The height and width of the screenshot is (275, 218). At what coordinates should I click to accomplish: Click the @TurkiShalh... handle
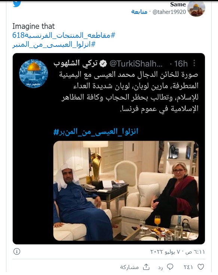pos(136,64)
